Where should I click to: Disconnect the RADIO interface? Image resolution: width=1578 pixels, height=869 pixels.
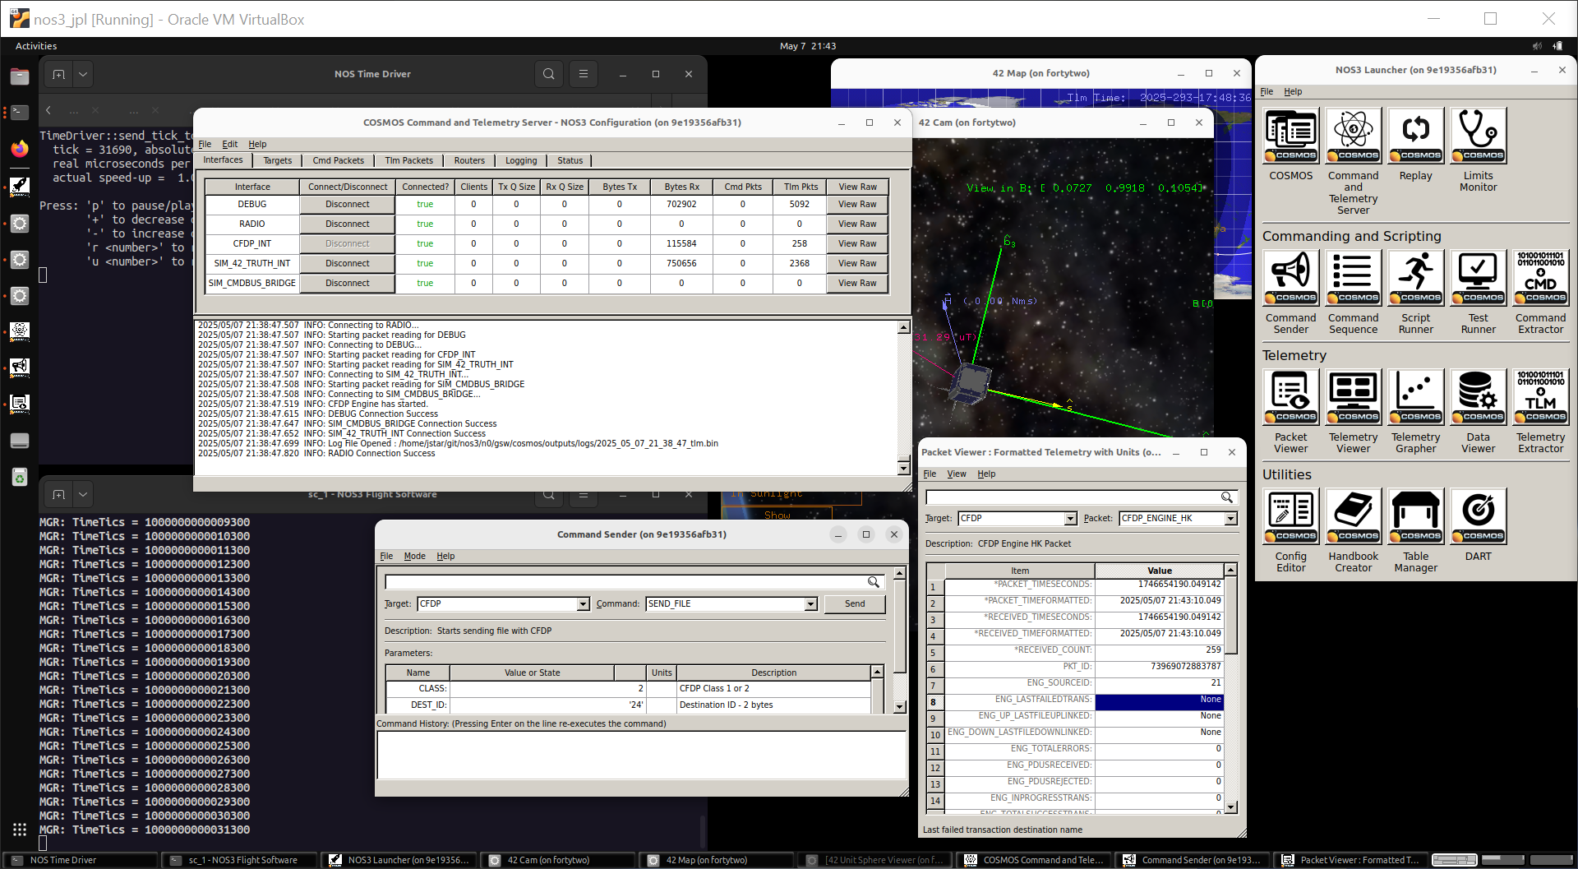click(x=348, y=224)
